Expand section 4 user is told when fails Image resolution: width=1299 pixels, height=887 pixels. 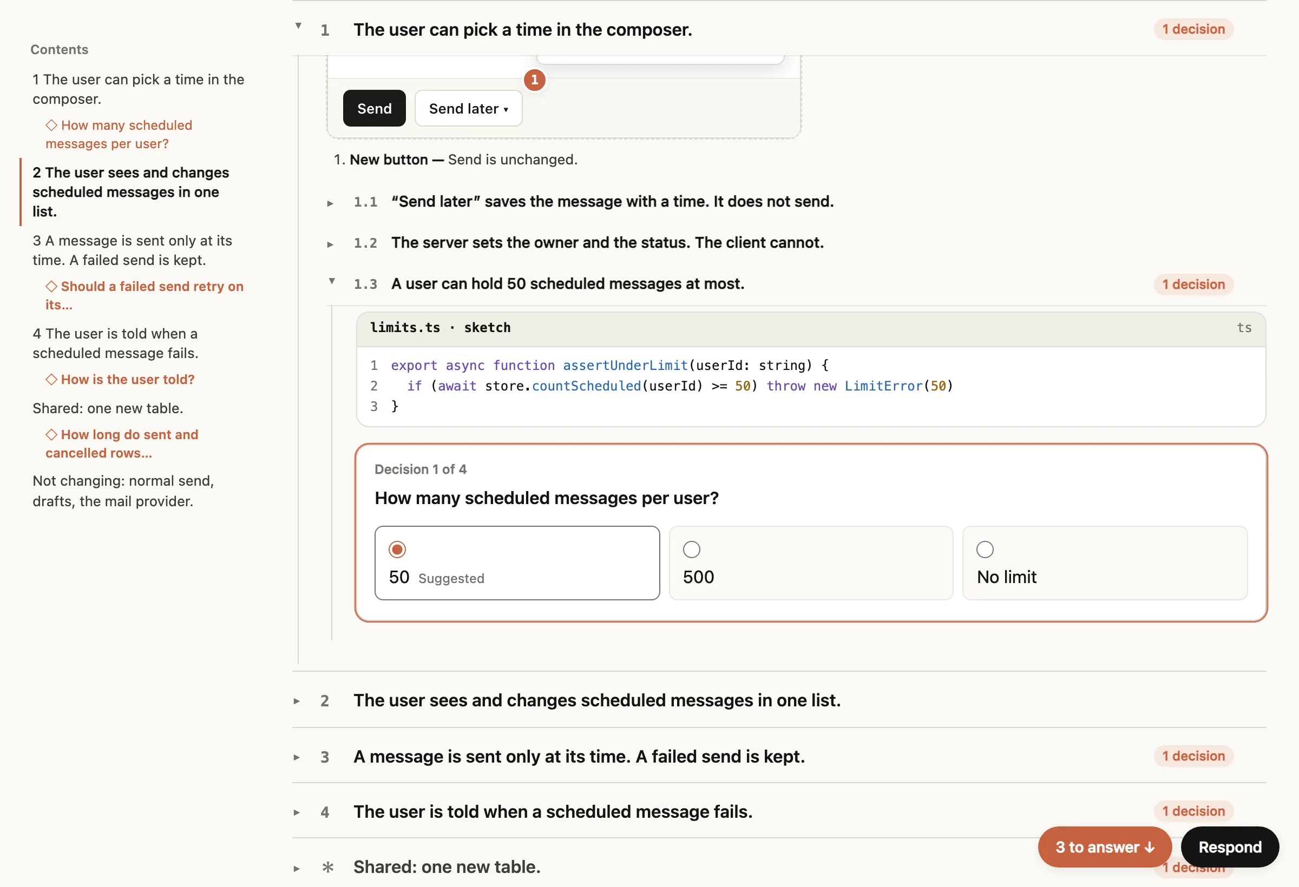click(297, 813)
